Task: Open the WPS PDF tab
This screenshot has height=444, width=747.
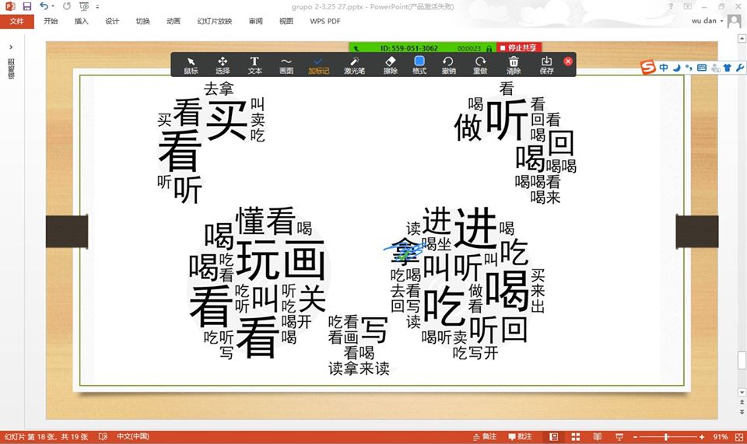Action: pos(325,21)
